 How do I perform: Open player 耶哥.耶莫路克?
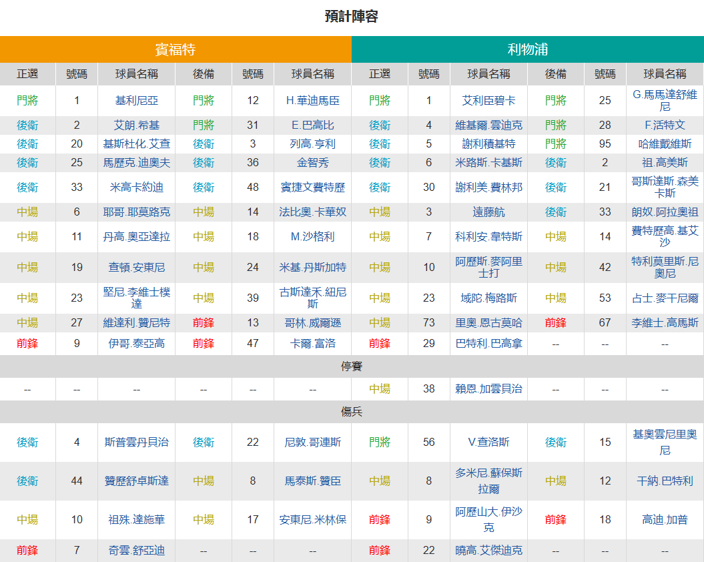pos(137,212)
